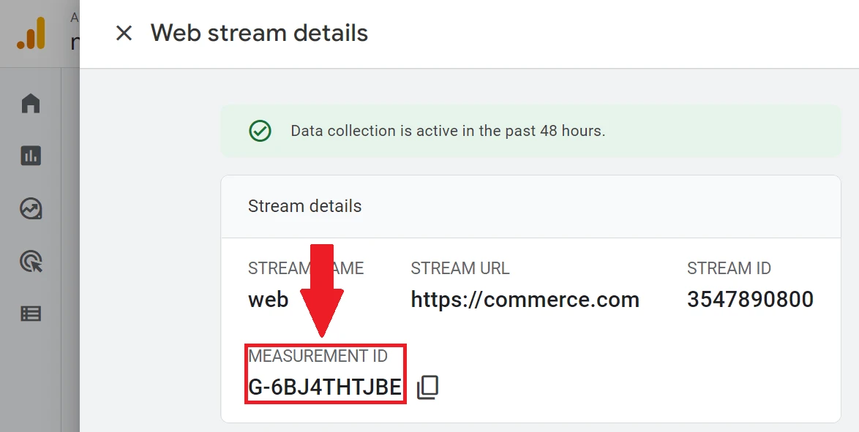Click the stream name value "web"
This screenshot has width=859, height=432.
pyautogui.click(x=269, y=299)
